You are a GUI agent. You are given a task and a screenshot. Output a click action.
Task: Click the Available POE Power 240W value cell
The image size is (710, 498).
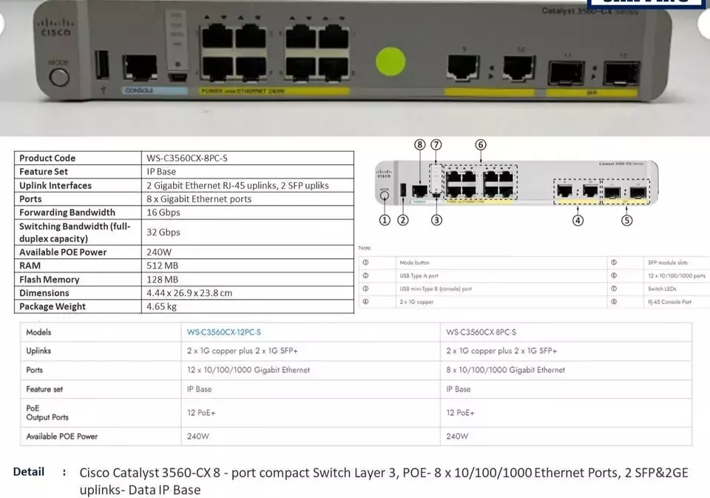point(247,252)
